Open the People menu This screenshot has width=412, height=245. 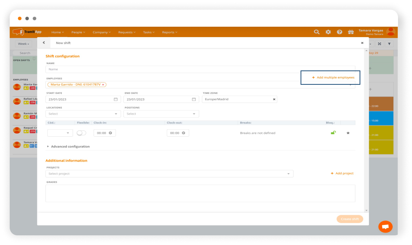pos(79,33)
